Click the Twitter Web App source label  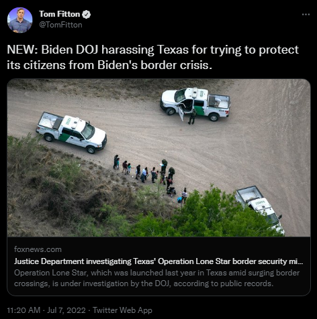(122, 310)
